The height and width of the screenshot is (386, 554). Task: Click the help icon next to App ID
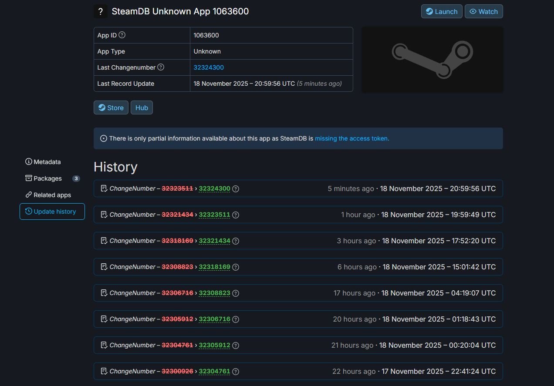[122, 35]
